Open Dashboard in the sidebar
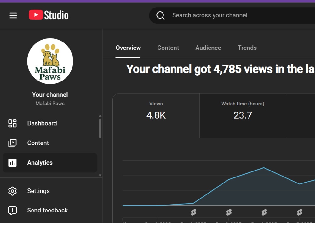This screenshot has height=236, width=315. [50, 123]
